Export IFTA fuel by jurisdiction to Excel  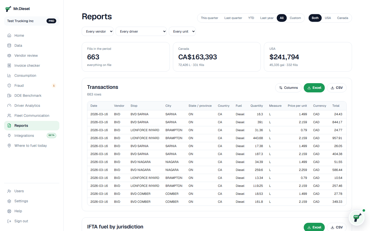(x=314, y=227)
